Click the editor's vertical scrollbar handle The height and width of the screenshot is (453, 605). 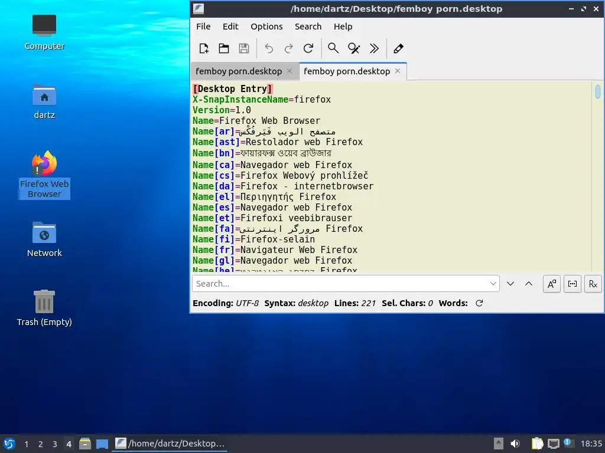tap(597, 91)
